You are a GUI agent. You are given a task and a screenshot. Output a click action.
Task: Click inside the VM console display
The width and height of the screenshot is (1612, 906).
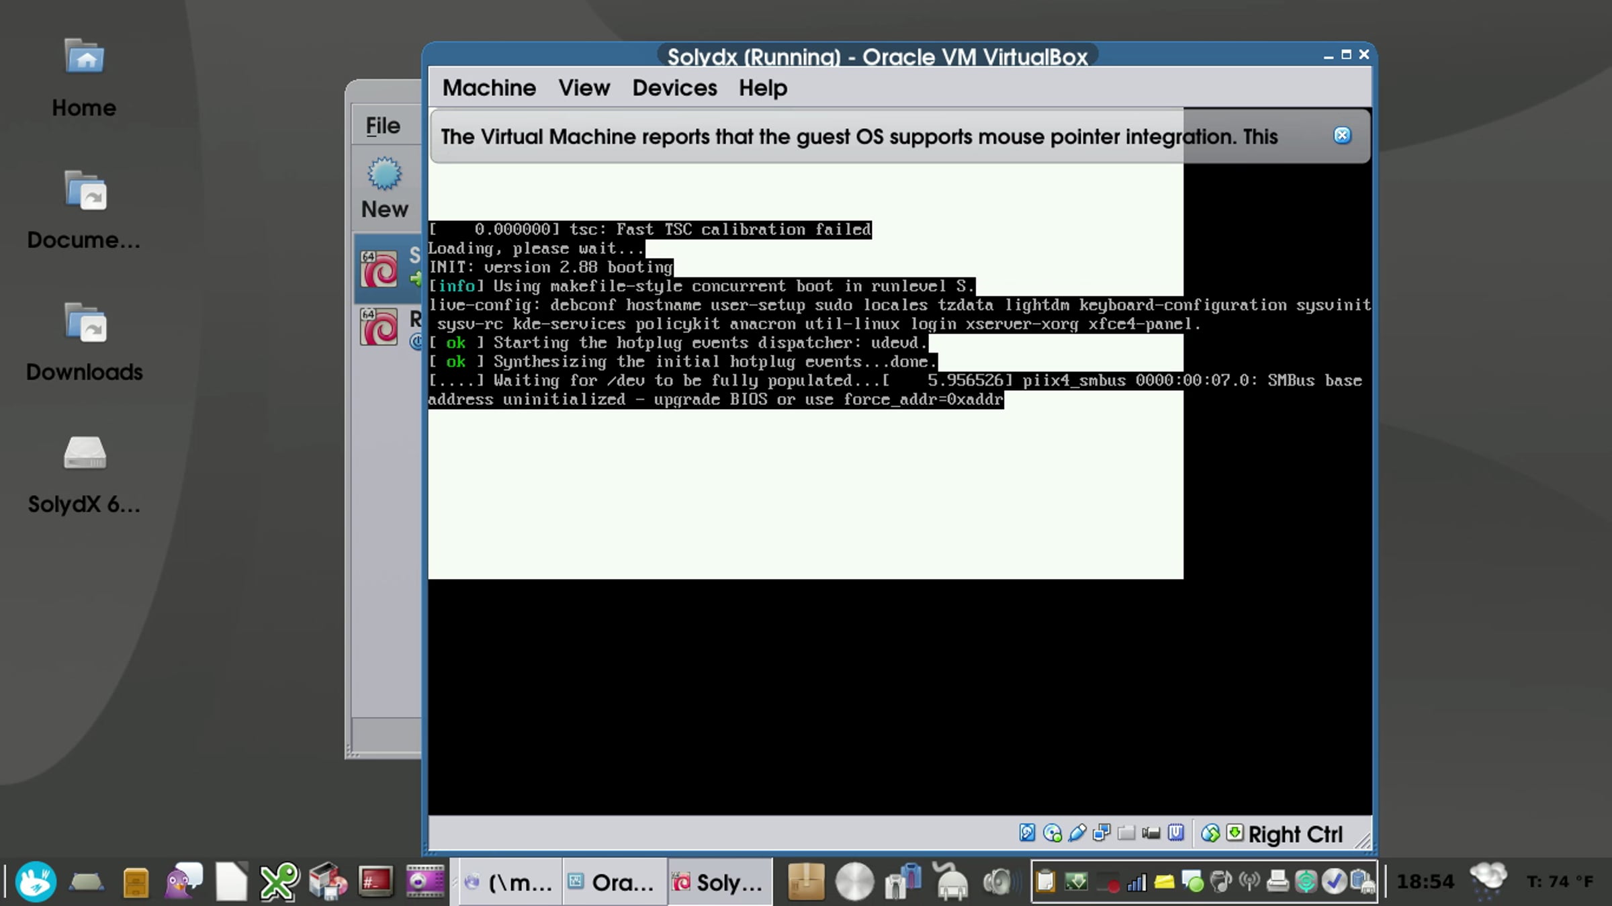900,672
